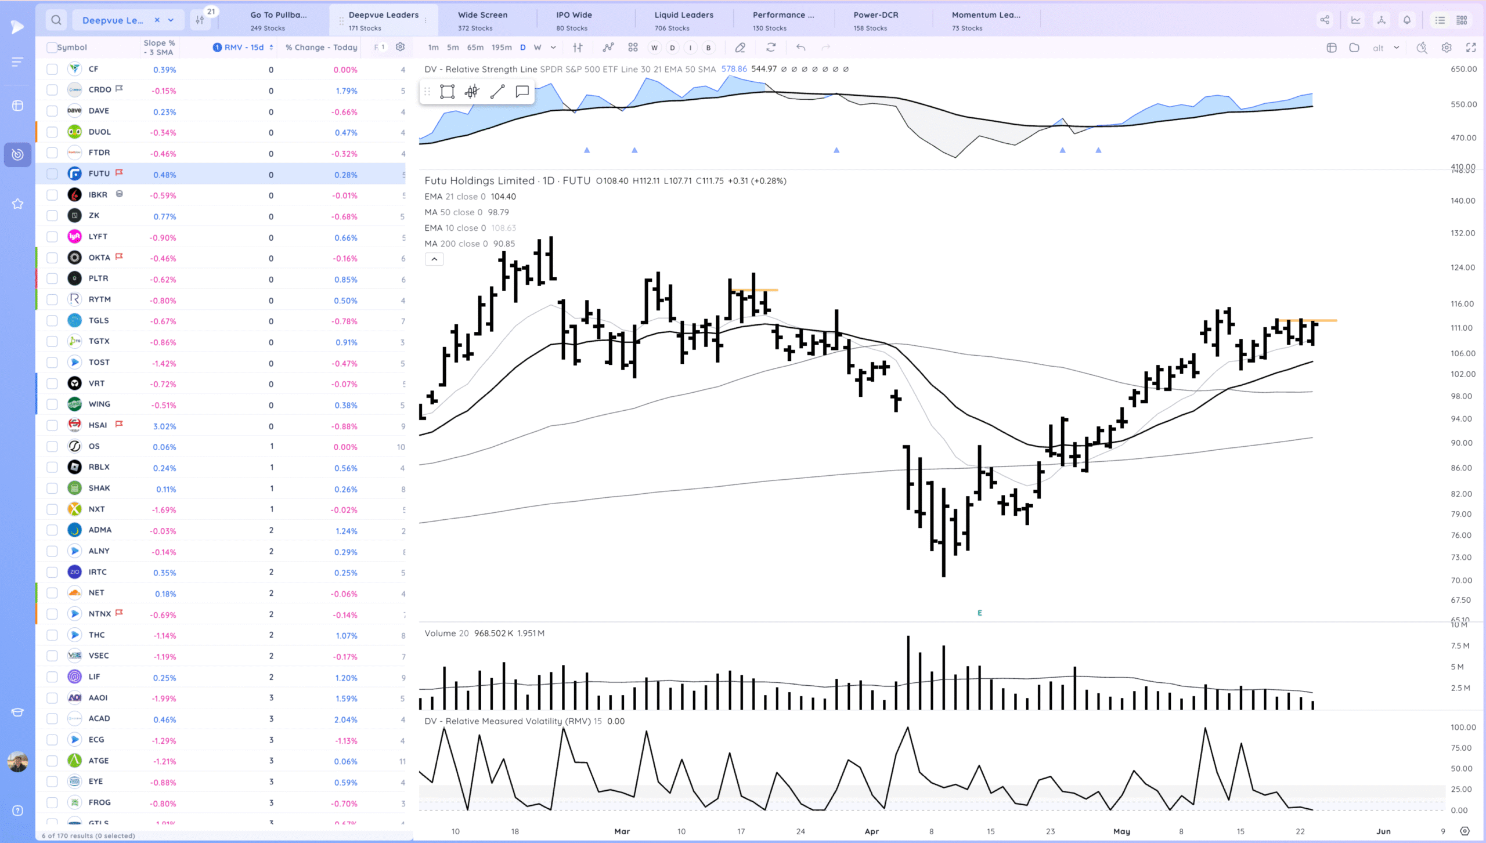Image resolution: width=1486 pixels, height=843 pixels.
Task: Select the trendline drawing tool
Action: (x=496, y=91)
